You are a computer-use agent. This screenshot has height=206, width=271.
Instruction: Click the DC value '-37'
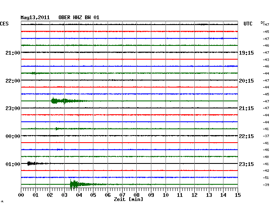266,136
